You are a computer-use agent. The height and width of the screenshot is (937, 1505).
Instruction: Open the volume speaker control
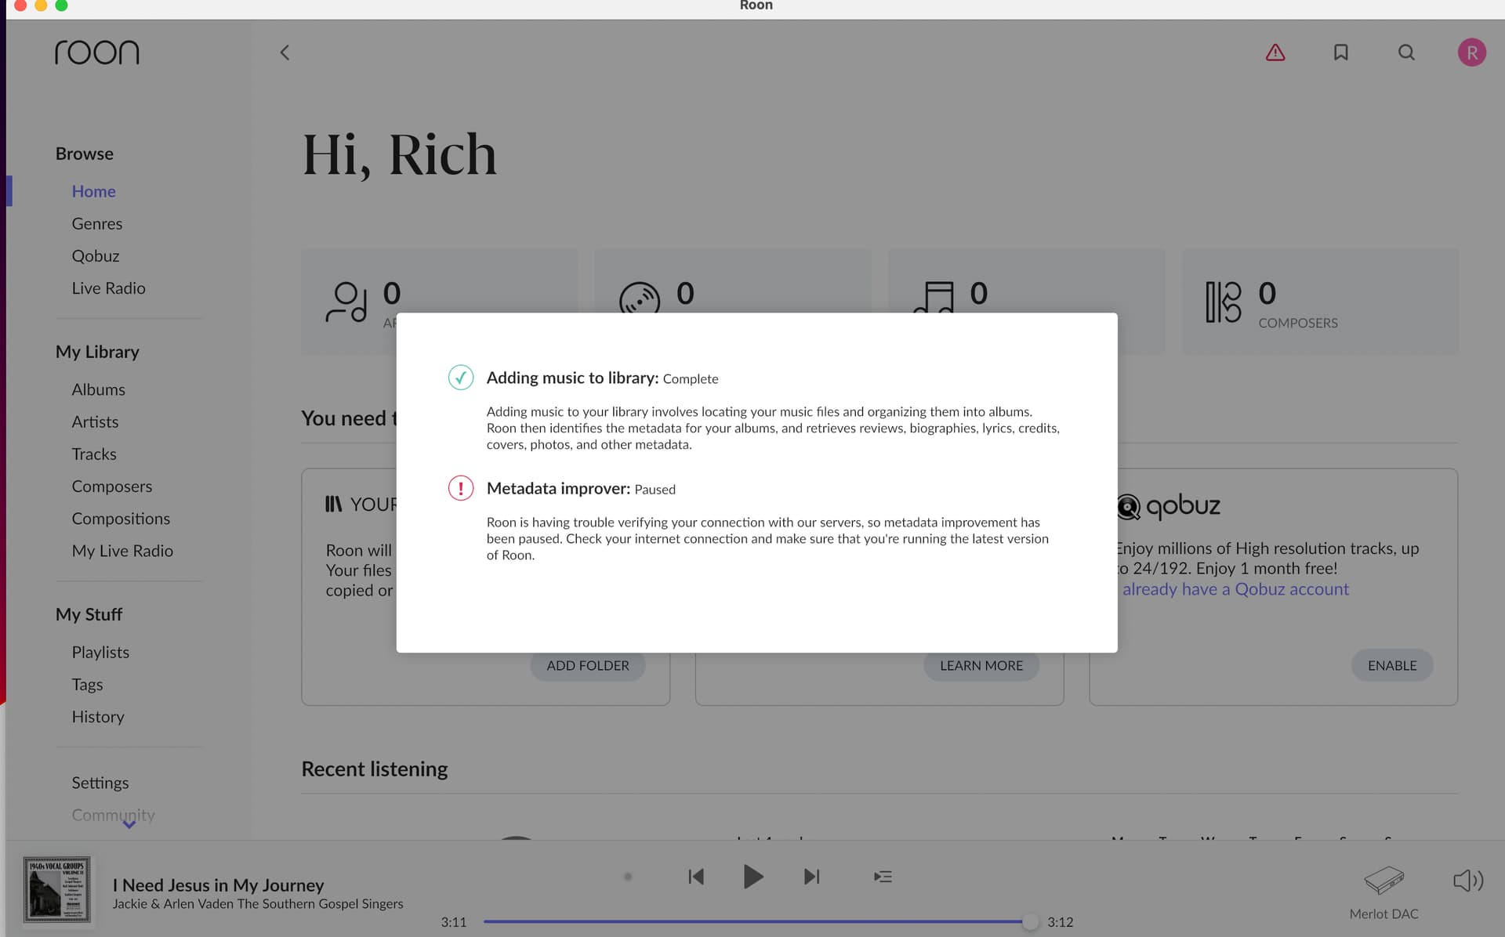(1467, 881)
